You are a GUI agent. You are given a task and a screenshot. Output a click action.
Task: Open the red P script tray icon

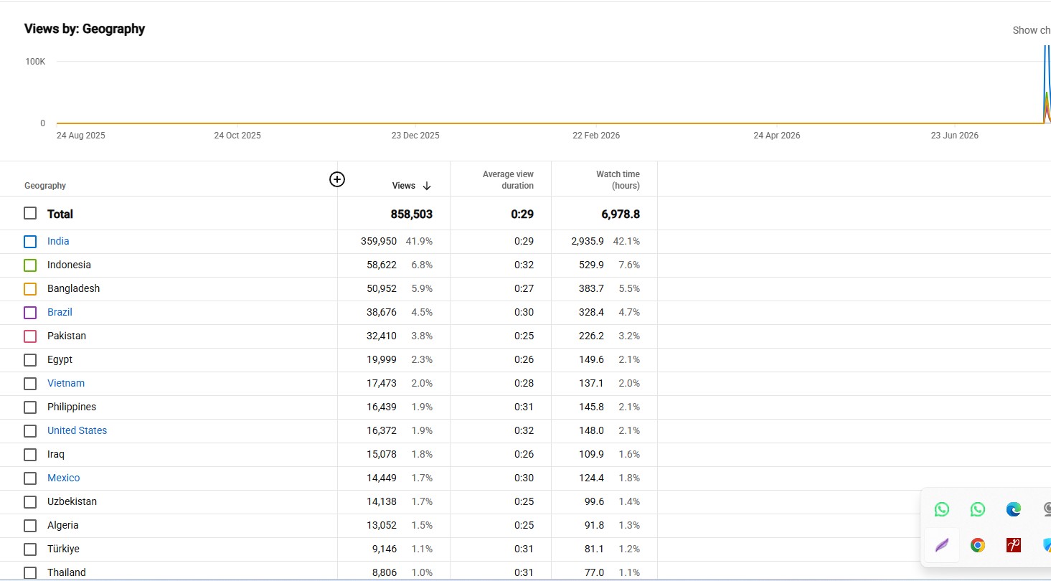(1014, 545)
